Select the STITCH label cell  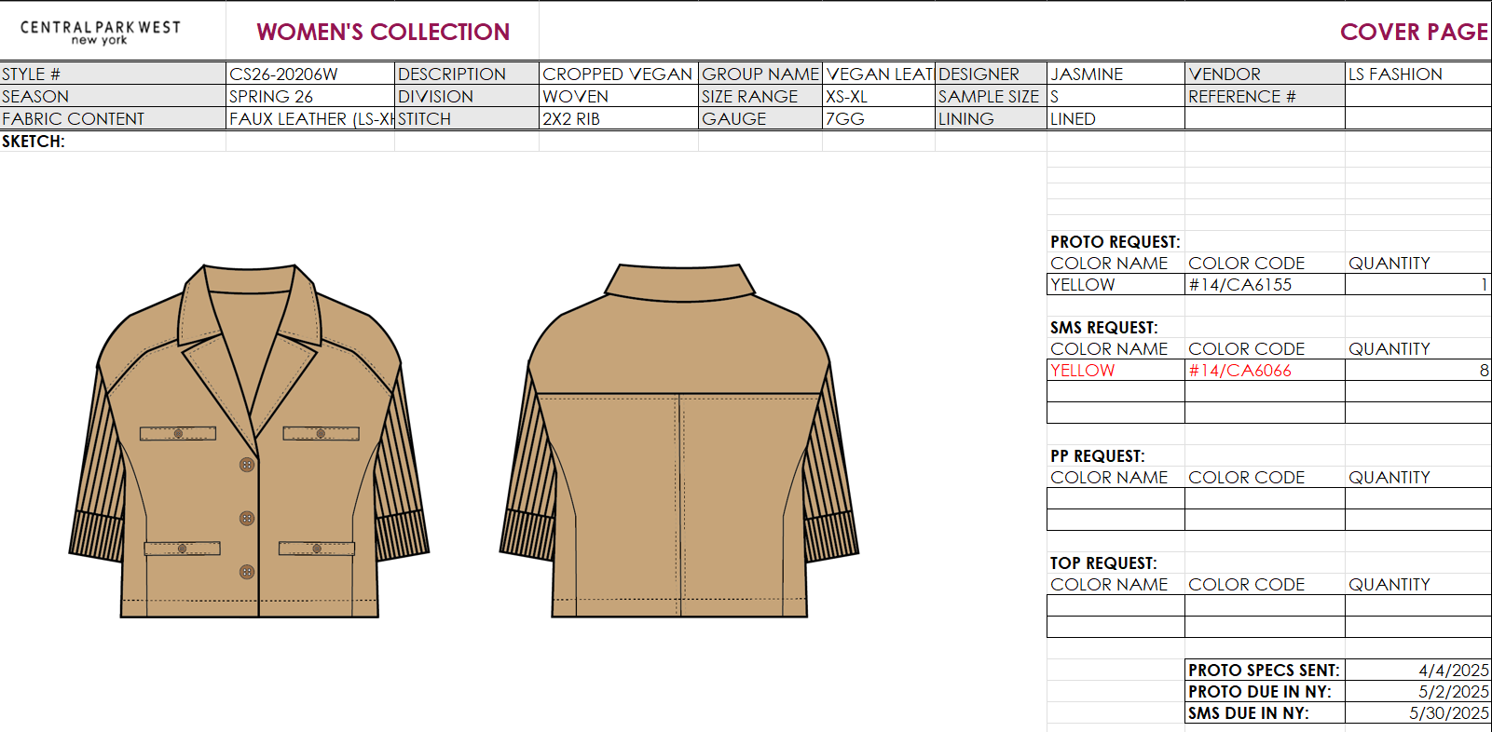tap(467, 118)
